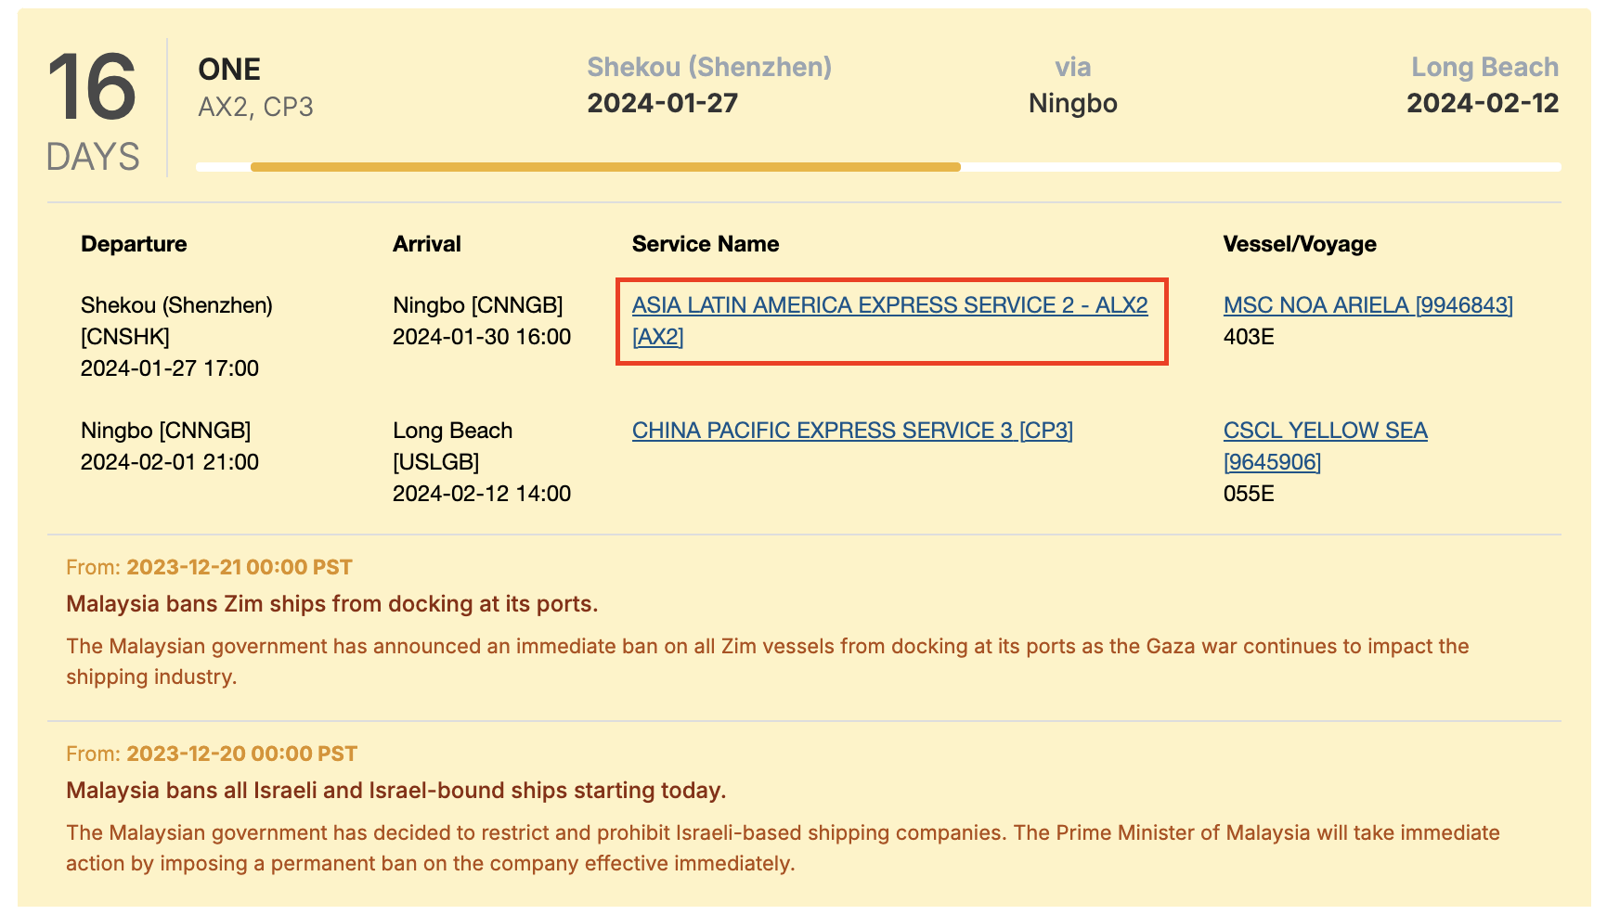Click destination Long Beach in header
This screenshot has width=1607, height=915.
(x=1484, y=67)
